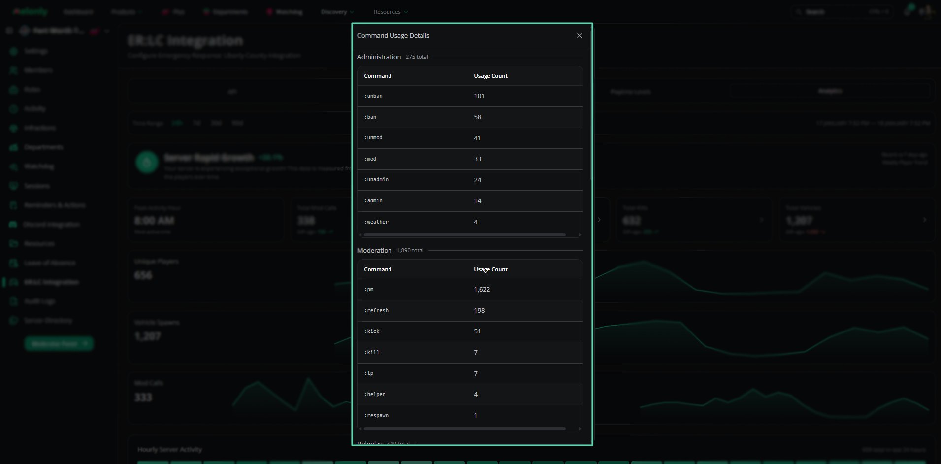
Task: Click the Departments sidebar icon
Action: tap(13, 147)
